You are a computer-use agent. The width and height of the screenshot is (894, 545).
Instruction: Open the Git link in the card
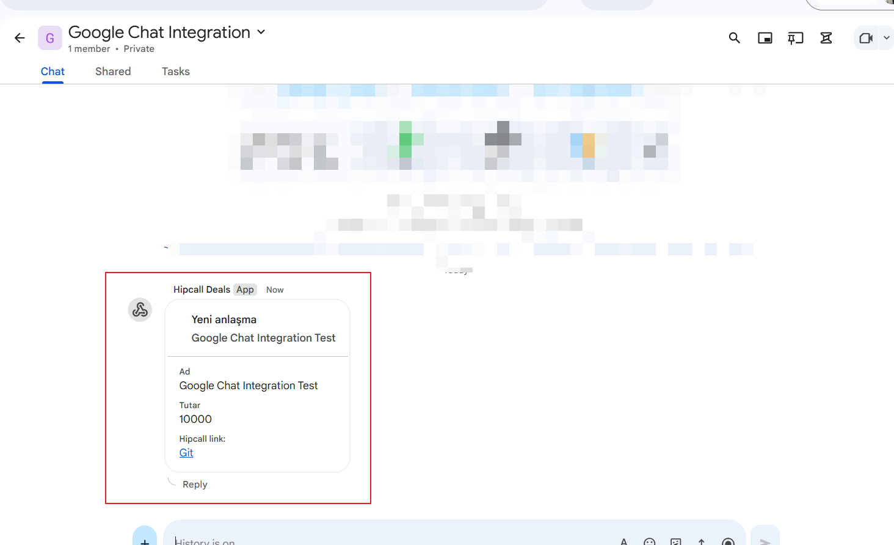click(186, 453)
